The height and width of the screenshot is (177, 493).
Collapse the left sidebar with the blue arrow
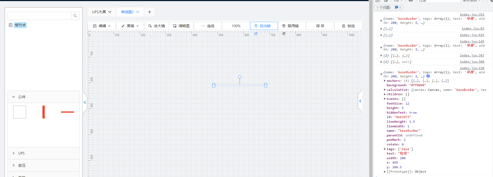[85, 102]
